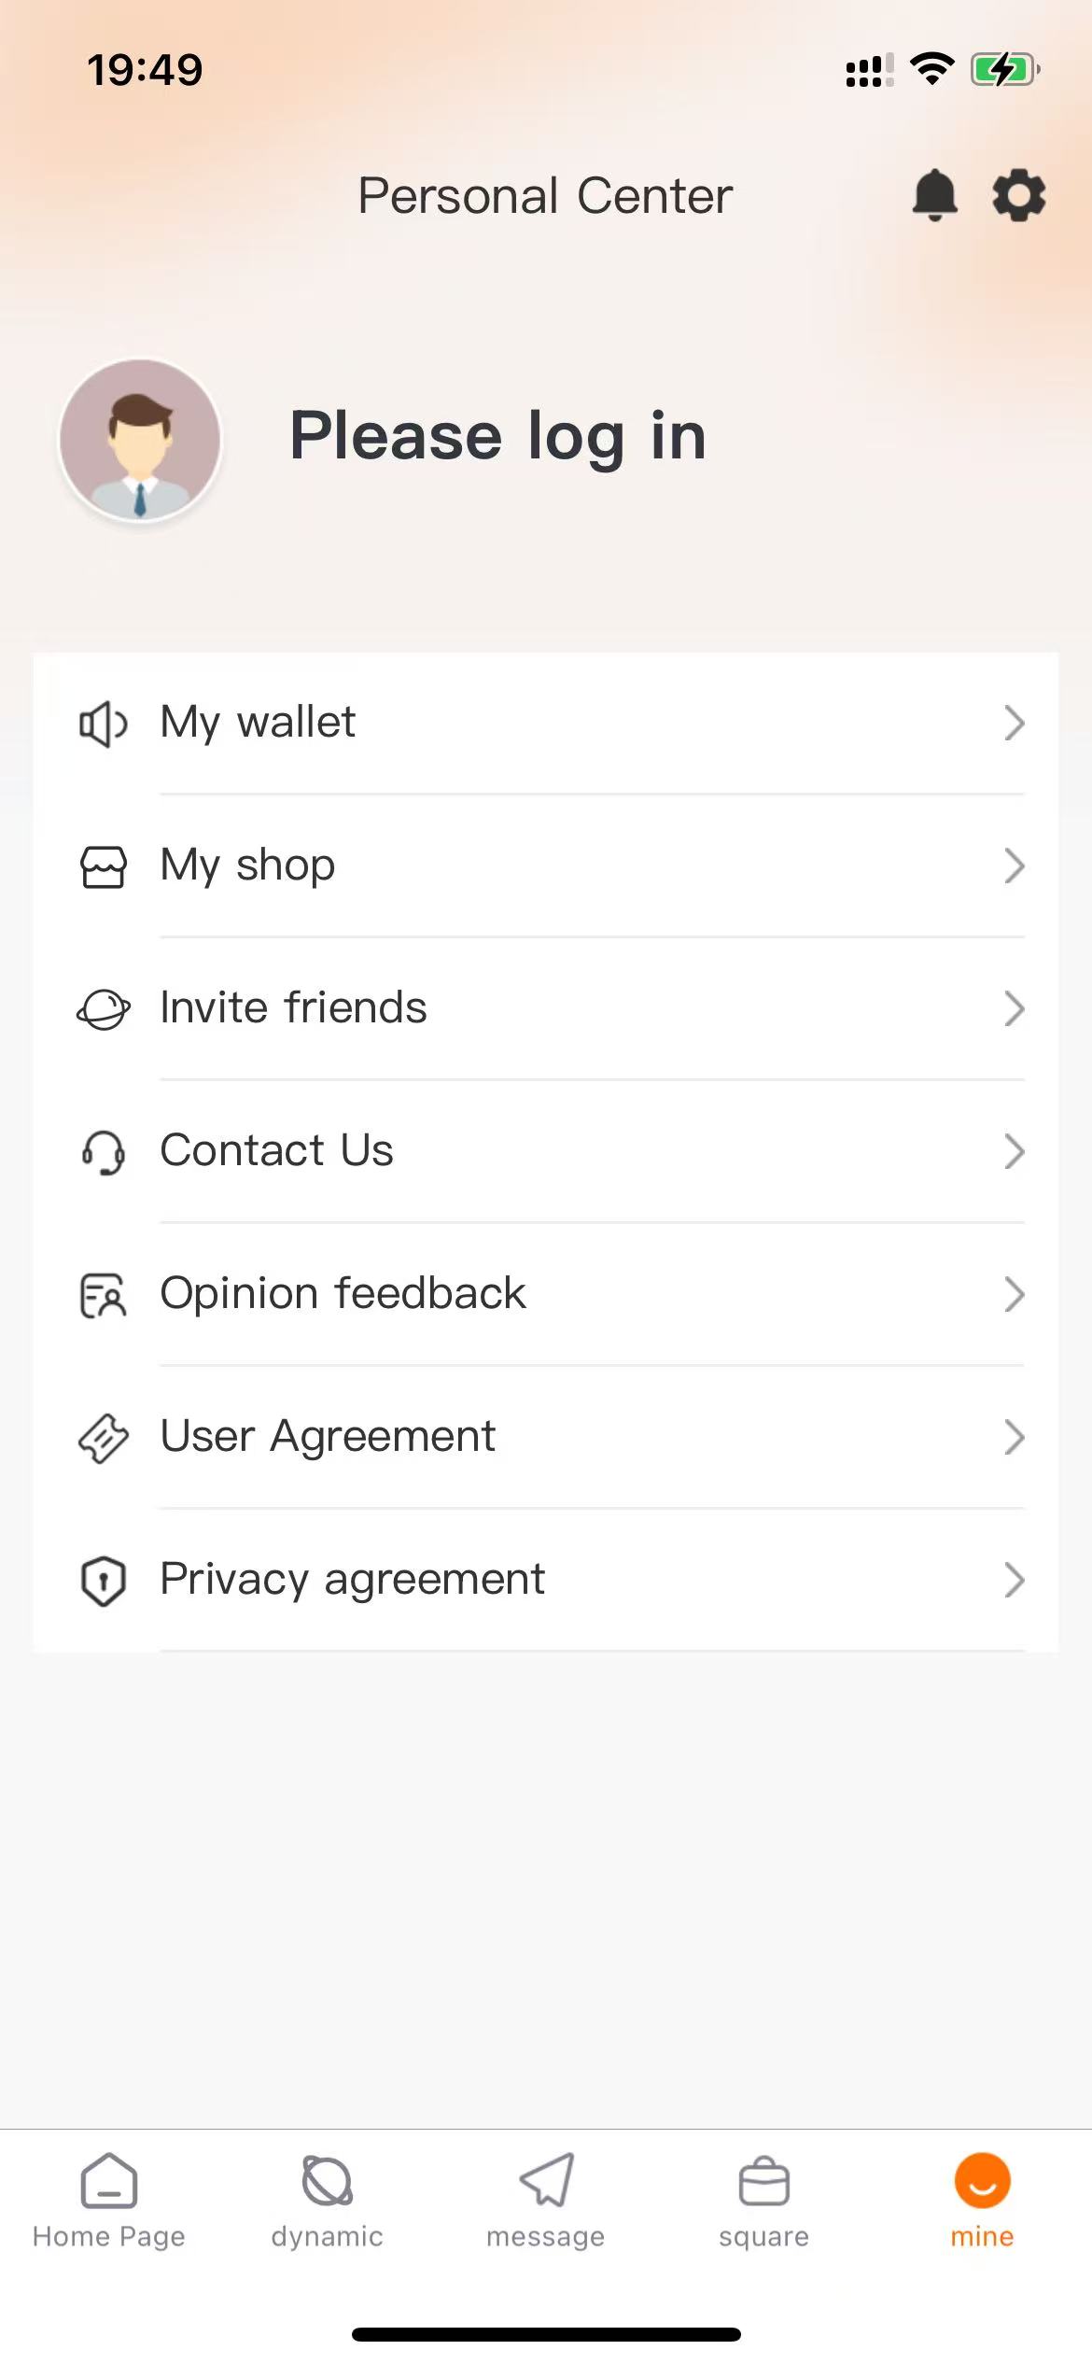The image size is (1092, 2364).
Task: Open settings with the gear icon
Action: pos(1018,195)
